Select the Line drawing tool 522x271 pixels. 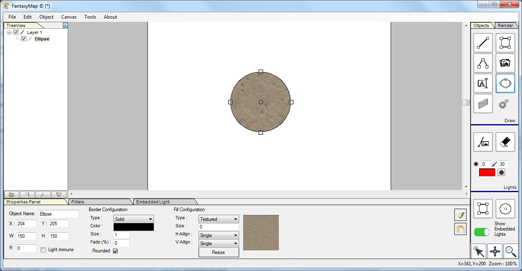483,43
